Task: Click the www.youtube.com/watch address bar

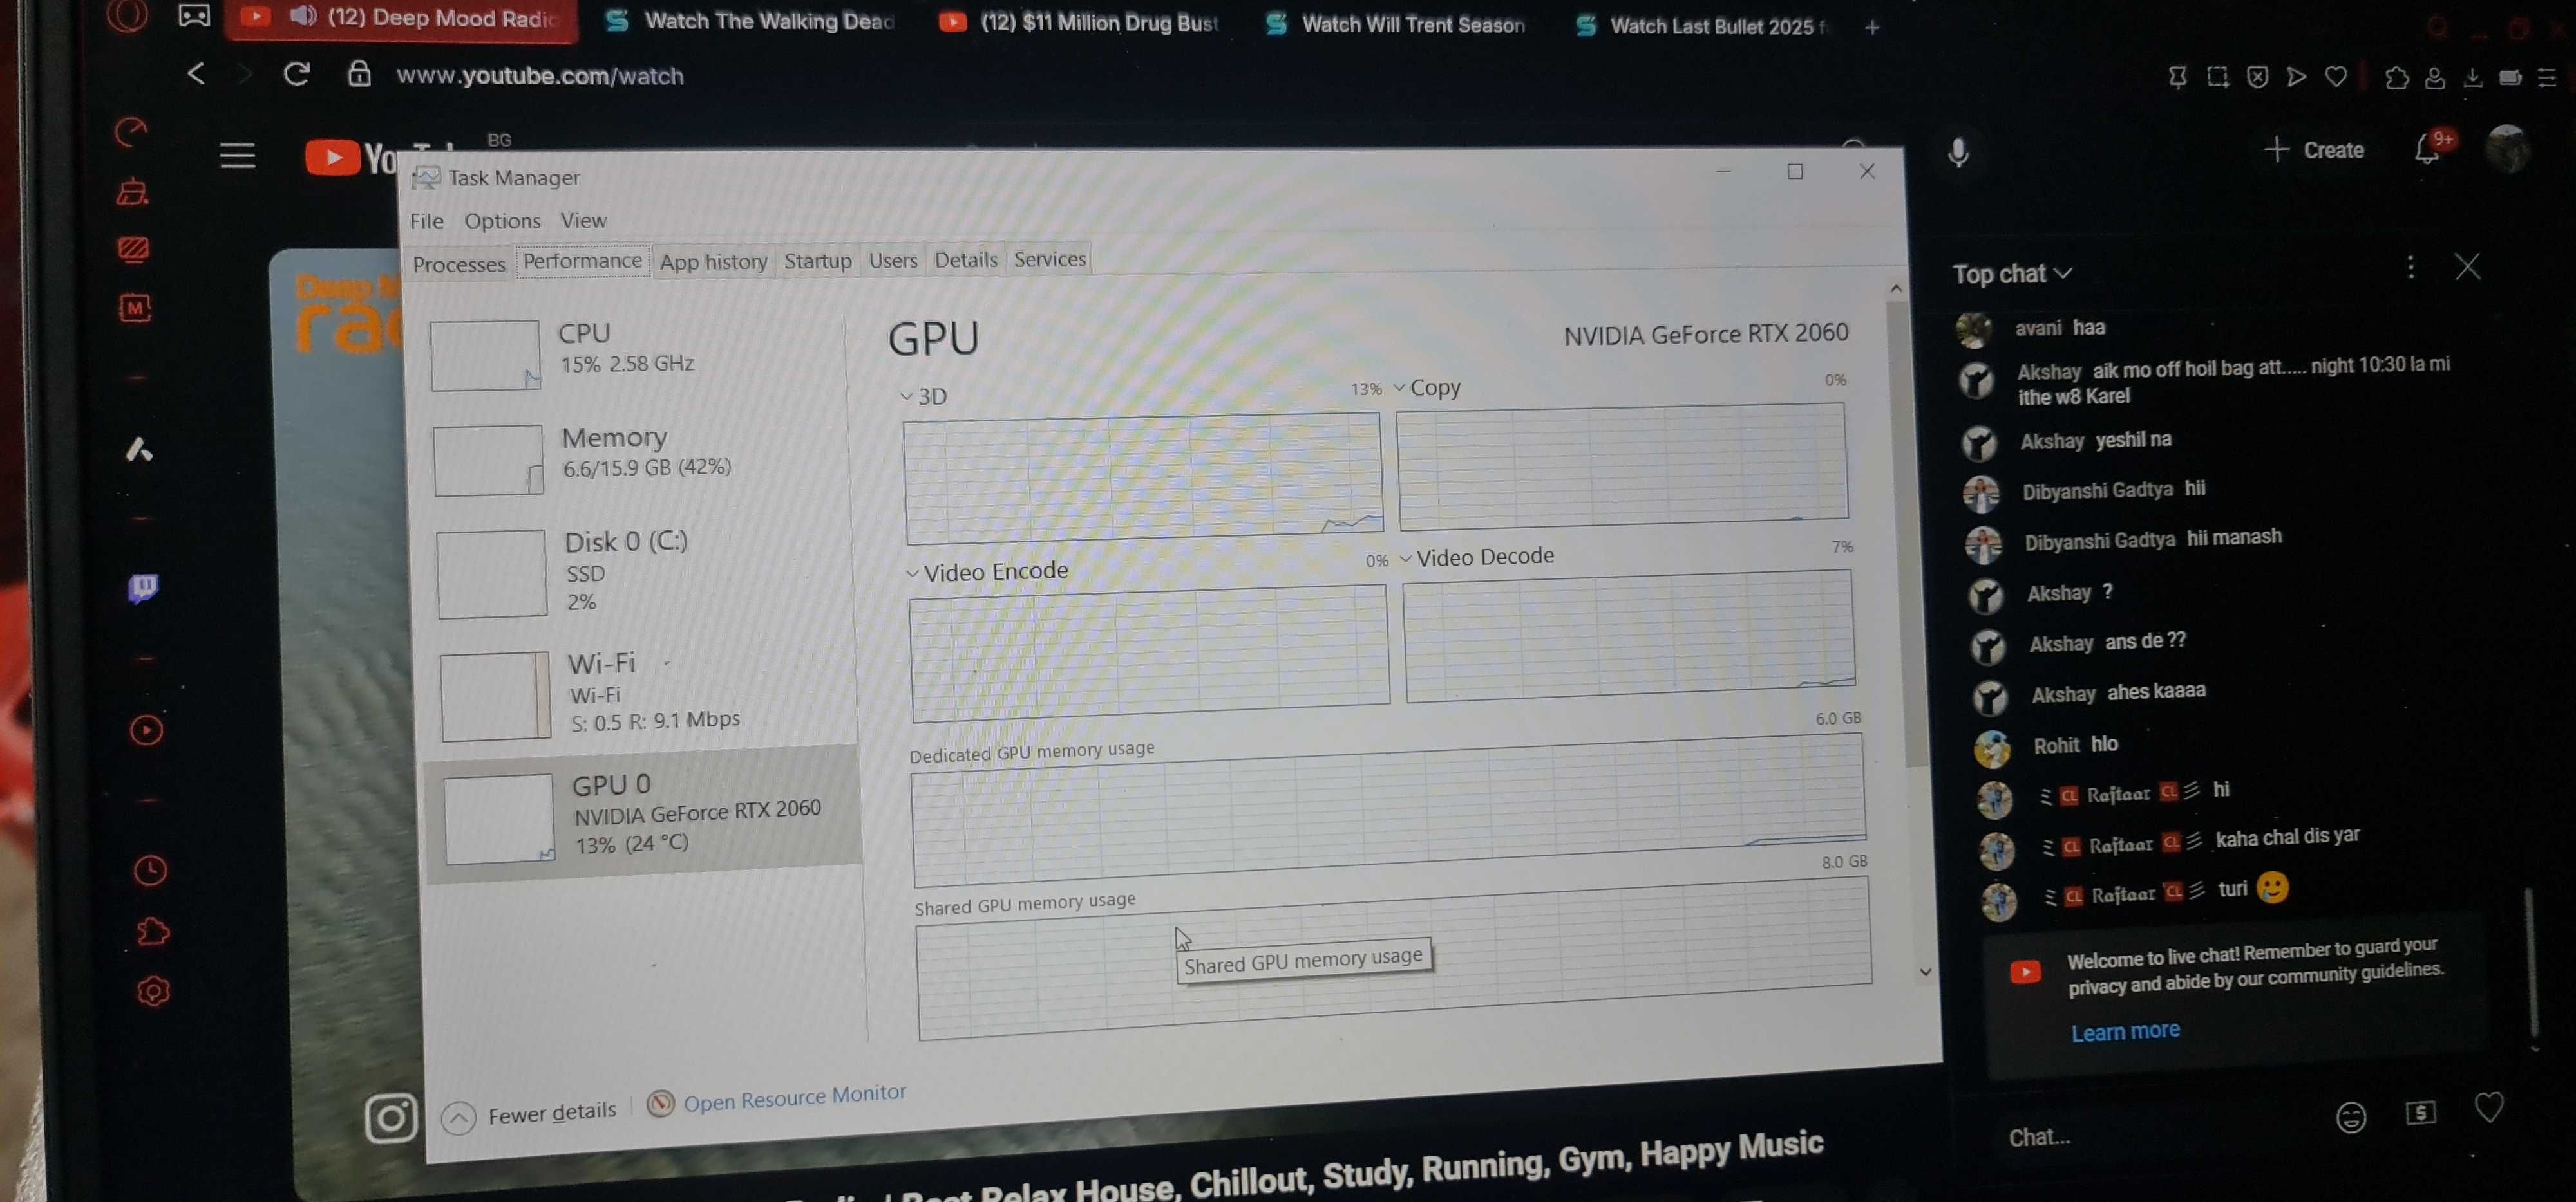Action: click(539, 76)
